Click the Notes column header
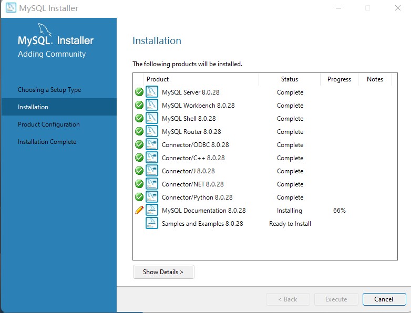The image size is (411, 313). coord(375,79)
